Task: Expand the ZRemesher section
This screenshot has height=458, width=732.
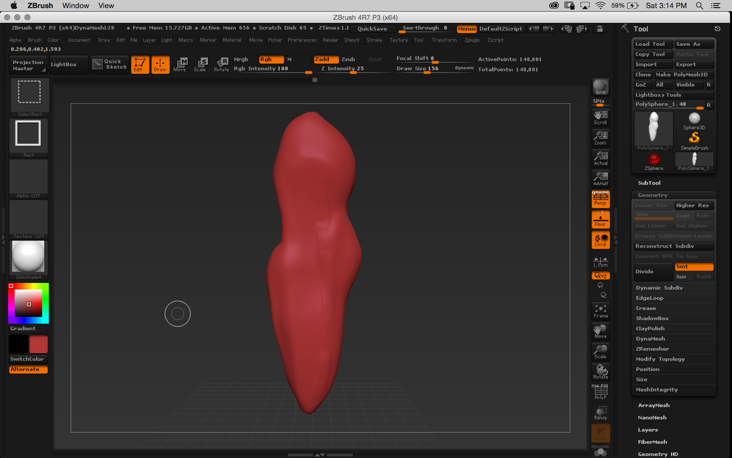Action: [x=652, y=349]
